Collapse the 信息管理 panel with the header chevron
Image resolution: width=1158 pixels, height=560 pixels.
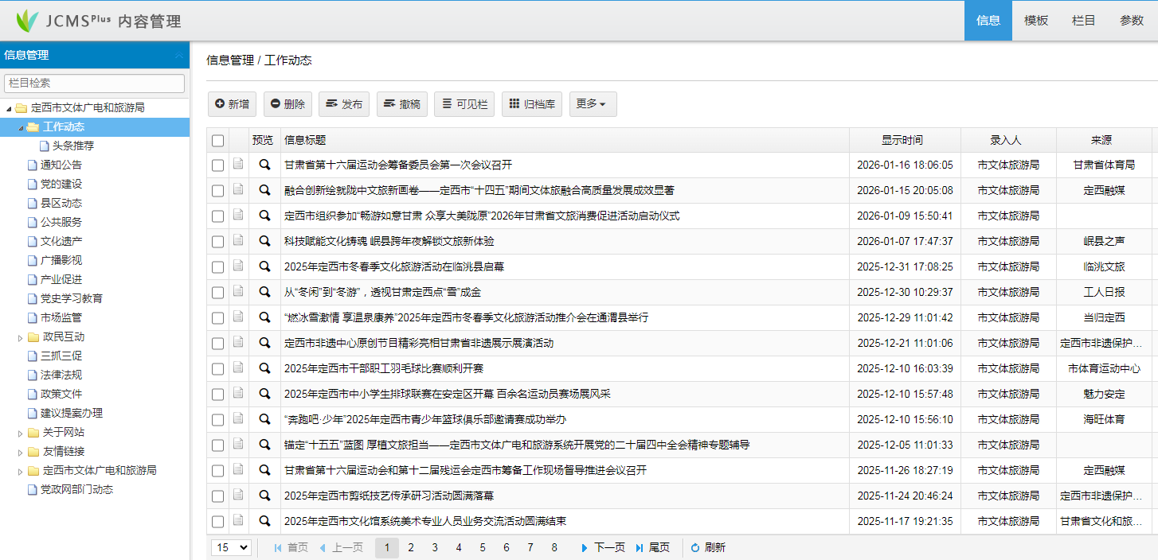(x=179, y=56)
